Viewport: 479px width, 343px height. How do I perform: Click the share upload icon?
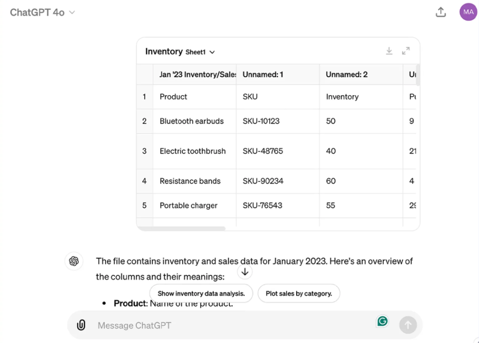click(x=440, y=12)
